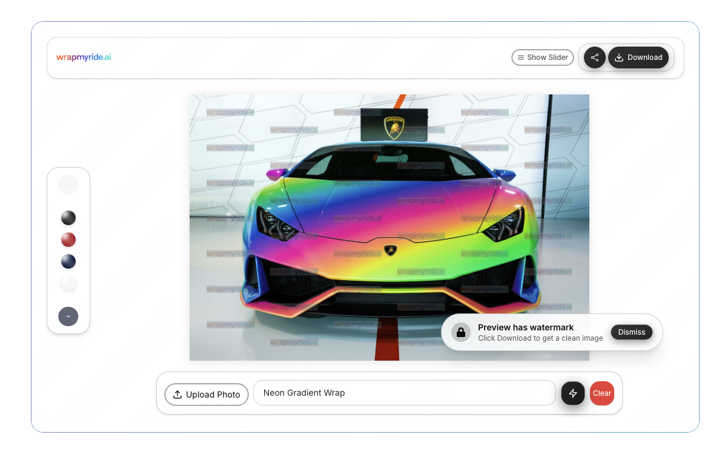Clear the current wrap prompt
Viewport: 719px width, 449px height.
601,393
